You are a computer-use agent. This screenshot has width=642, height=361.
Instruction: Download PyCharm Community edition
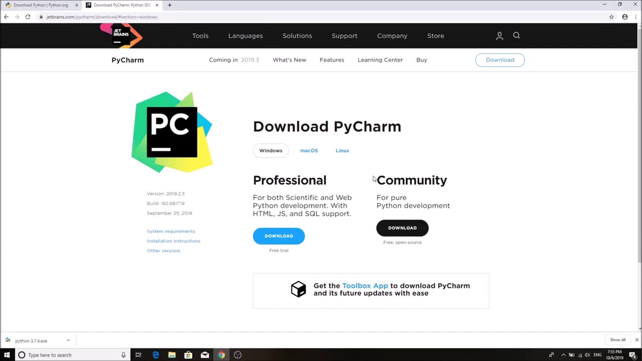pyautogui.click(x=402, y=228)
